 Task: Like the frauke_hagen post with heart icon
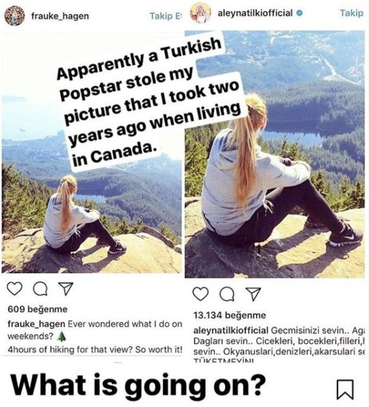[15, 289]
